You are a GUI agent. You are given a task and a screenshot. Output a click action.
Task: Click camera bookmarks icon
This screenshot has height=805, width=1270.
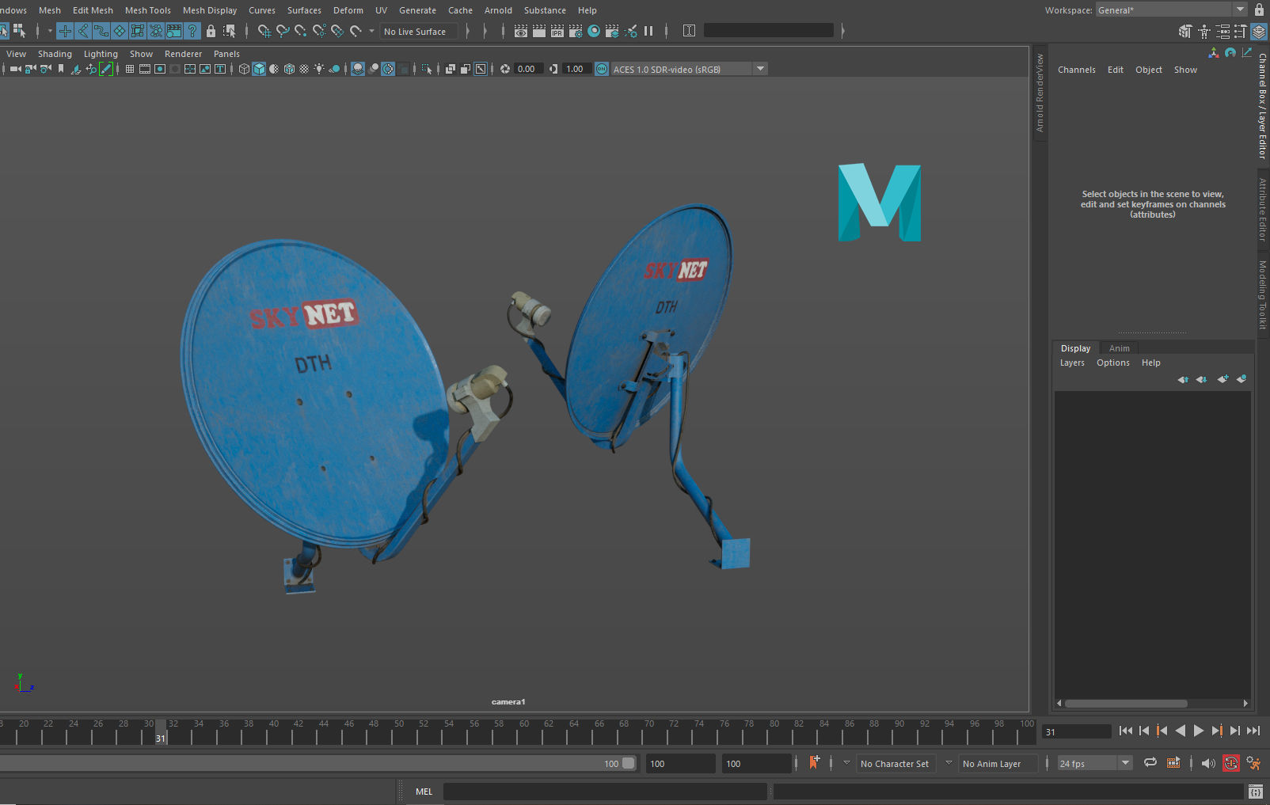pos(61,69)
